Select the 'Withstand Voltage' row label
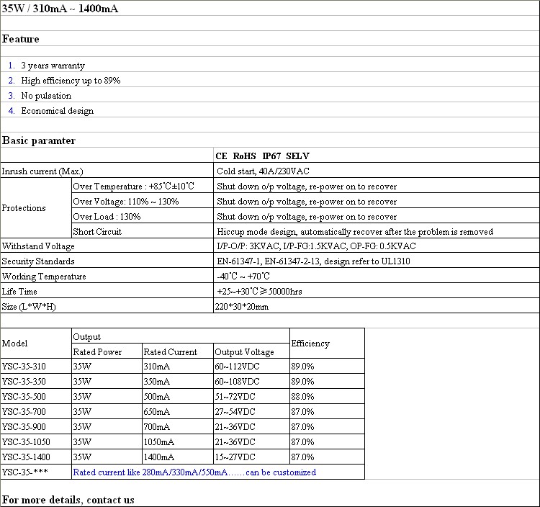Viewport: 540px width, 507px height. click(x=38, y=246)
